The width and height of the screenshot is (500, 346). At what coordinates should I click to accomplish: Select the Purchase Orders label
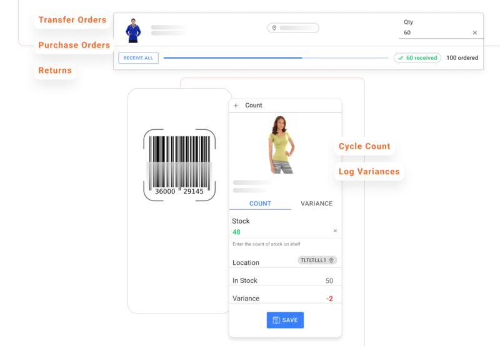74,45
